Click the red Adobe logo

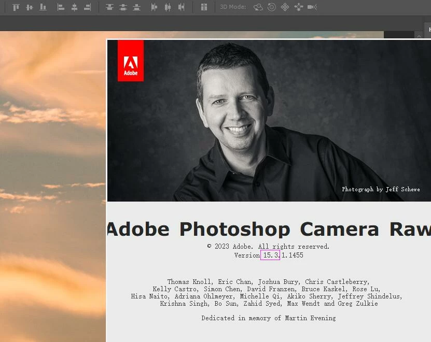(x=131, y=61)
